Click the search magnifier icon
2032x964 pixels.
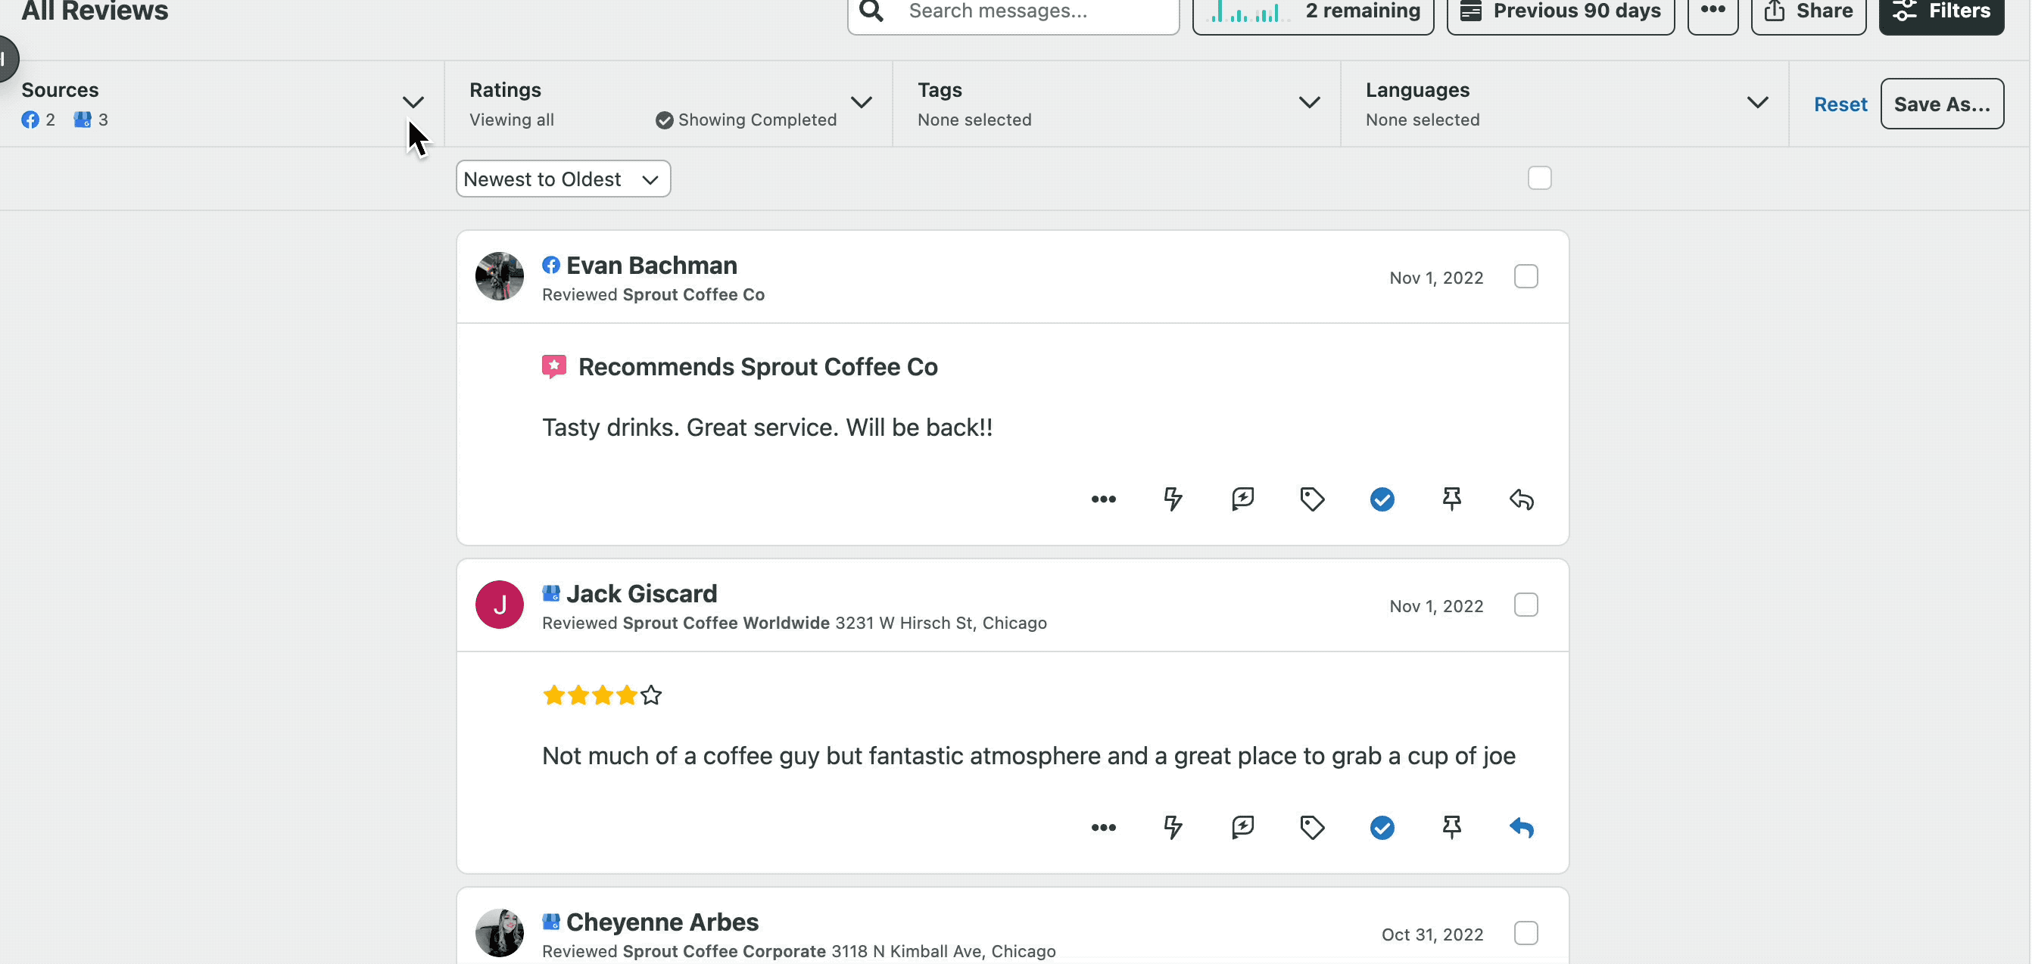point(871,11)
